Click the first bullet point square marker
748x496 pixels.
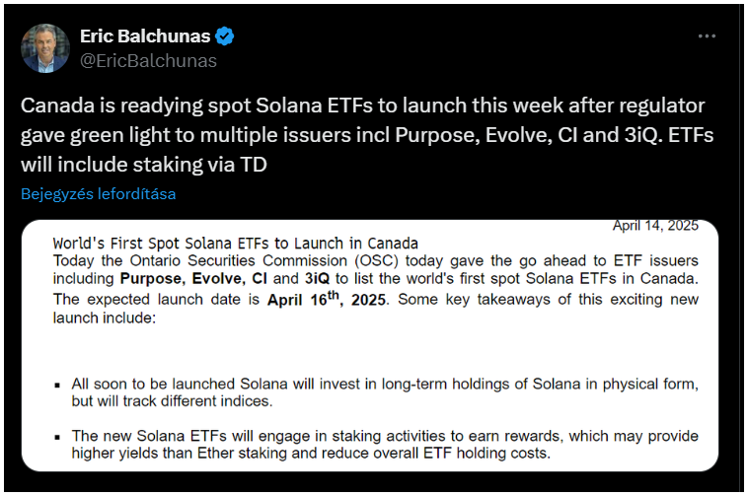(x=57, y=385)
